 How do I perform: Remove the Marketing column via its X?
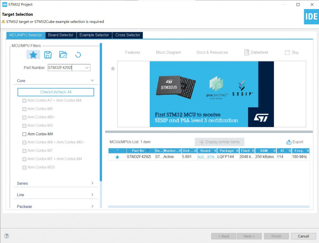click(x=180, y=151)
